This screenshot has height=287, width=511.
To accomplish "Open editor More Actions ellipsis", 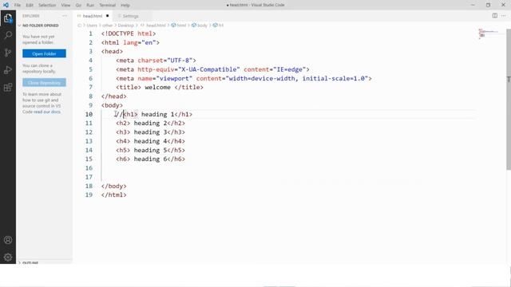I will [x=504, y=16].
